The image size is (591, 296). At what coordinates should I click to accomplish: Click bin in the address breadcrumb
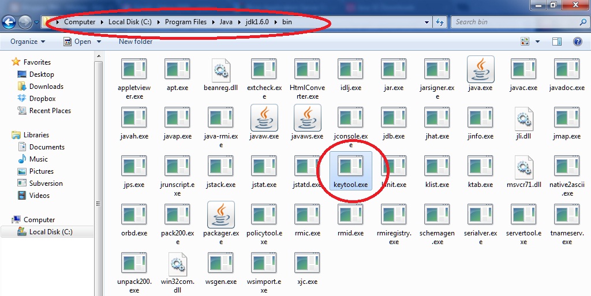click(287, 22)
